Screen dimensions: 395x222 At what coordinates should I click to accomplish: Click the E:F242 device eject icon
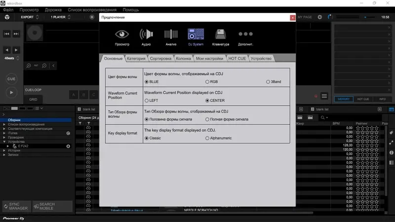tap(68, 146)
